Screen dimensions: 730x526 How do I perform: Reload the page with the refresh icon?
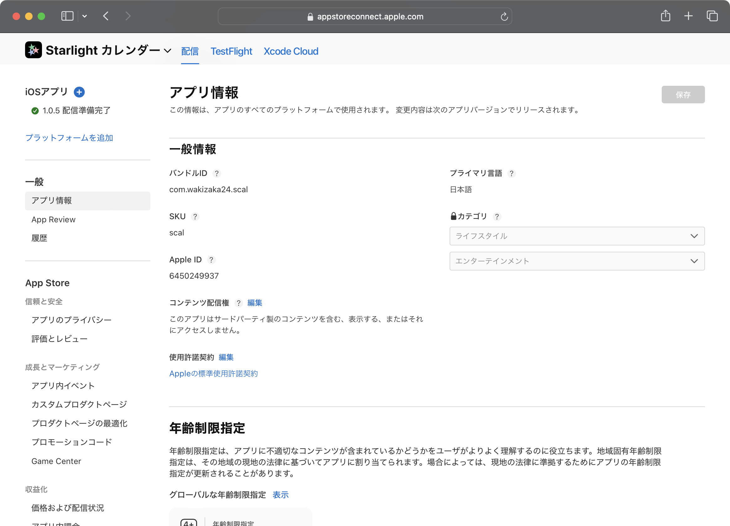[504, 16]
